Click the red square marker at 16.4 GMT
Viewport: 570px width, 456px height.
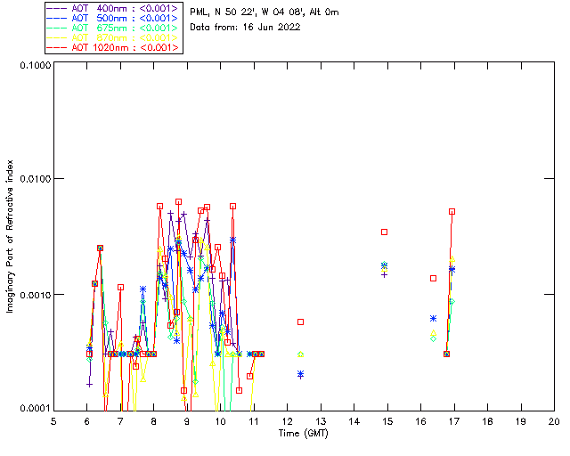434,278
